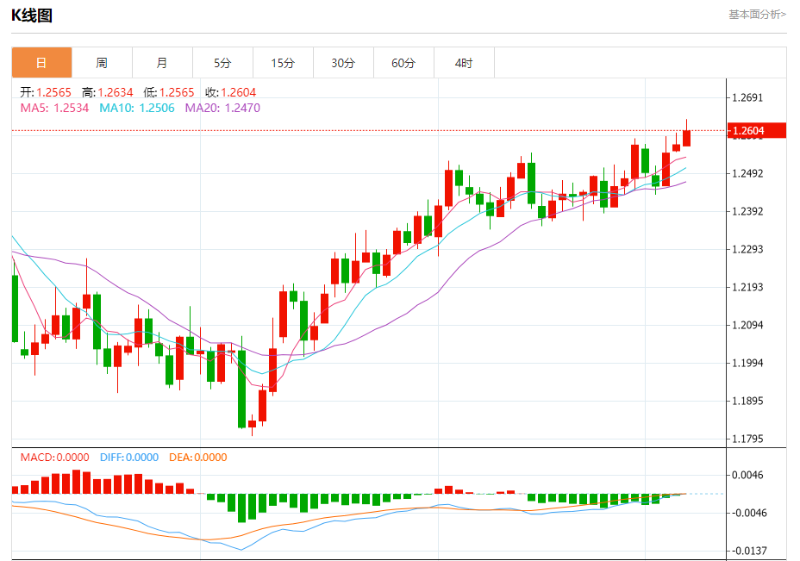800x561 pixels.
Task: Click the -0.0046 MACD axis label
Action: tap(747, 513)
